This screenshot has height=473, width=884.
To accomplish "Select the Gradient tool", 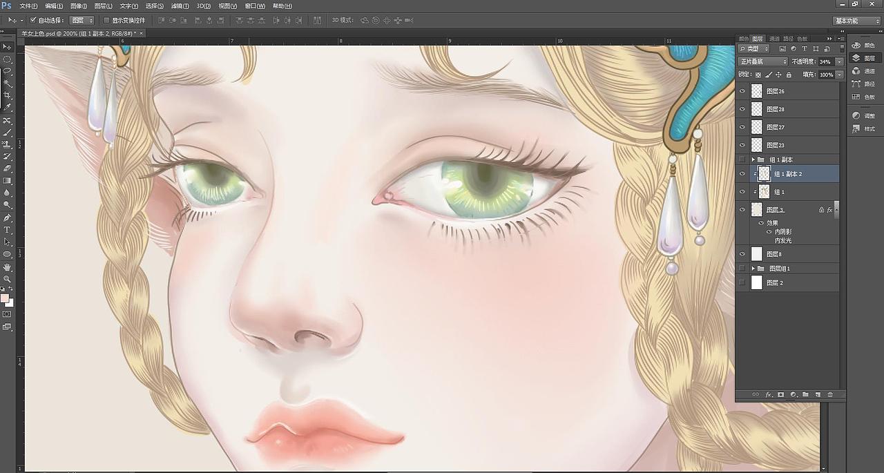I will pos(7,180).
